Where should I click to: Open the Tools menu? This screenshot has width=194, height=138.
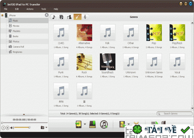(43, 9)
